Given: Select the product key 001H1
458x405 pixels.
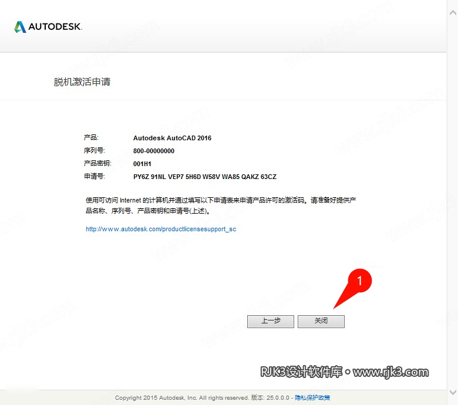Looking at the screenshot, I should 142,164.
